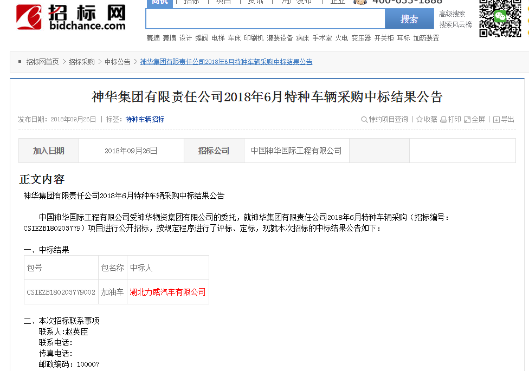Select hot keyword 开关柜
This screenshot has width=529, height=371.
pos(384,38)
